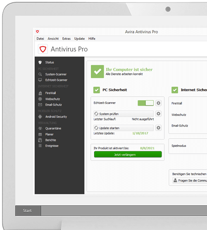Viewport: 207px width, 230px height.
Task: Open the Update menu
Action: (79, 38)
